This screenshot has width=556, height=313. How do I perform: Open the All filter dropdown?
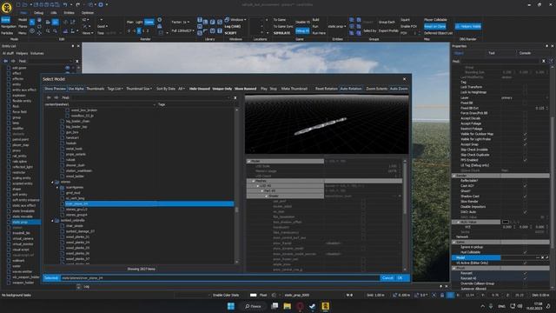[x=182, y=89]
